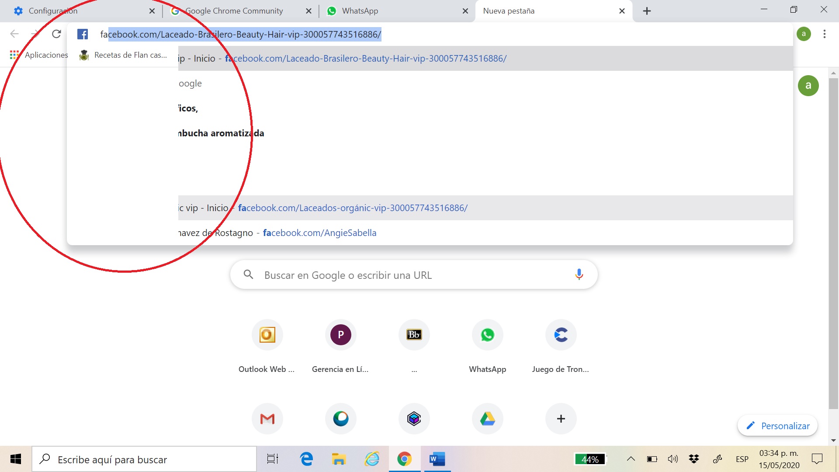Open the WhatsApp shortcut tile
Image resolution: width=839 pixels, height=472 pixels.
click(487, 335)
